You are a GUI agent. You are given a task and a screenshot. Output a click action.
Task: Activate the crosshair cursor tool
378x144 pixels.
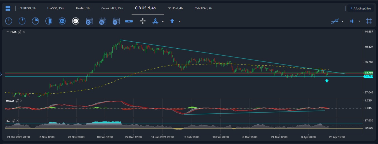click(x=143, y=21)
